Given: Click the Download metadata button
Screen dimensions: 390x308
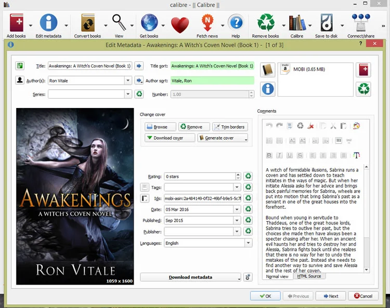Looking at the screenshot, I should pyautogui.click(x=190, y=277).
